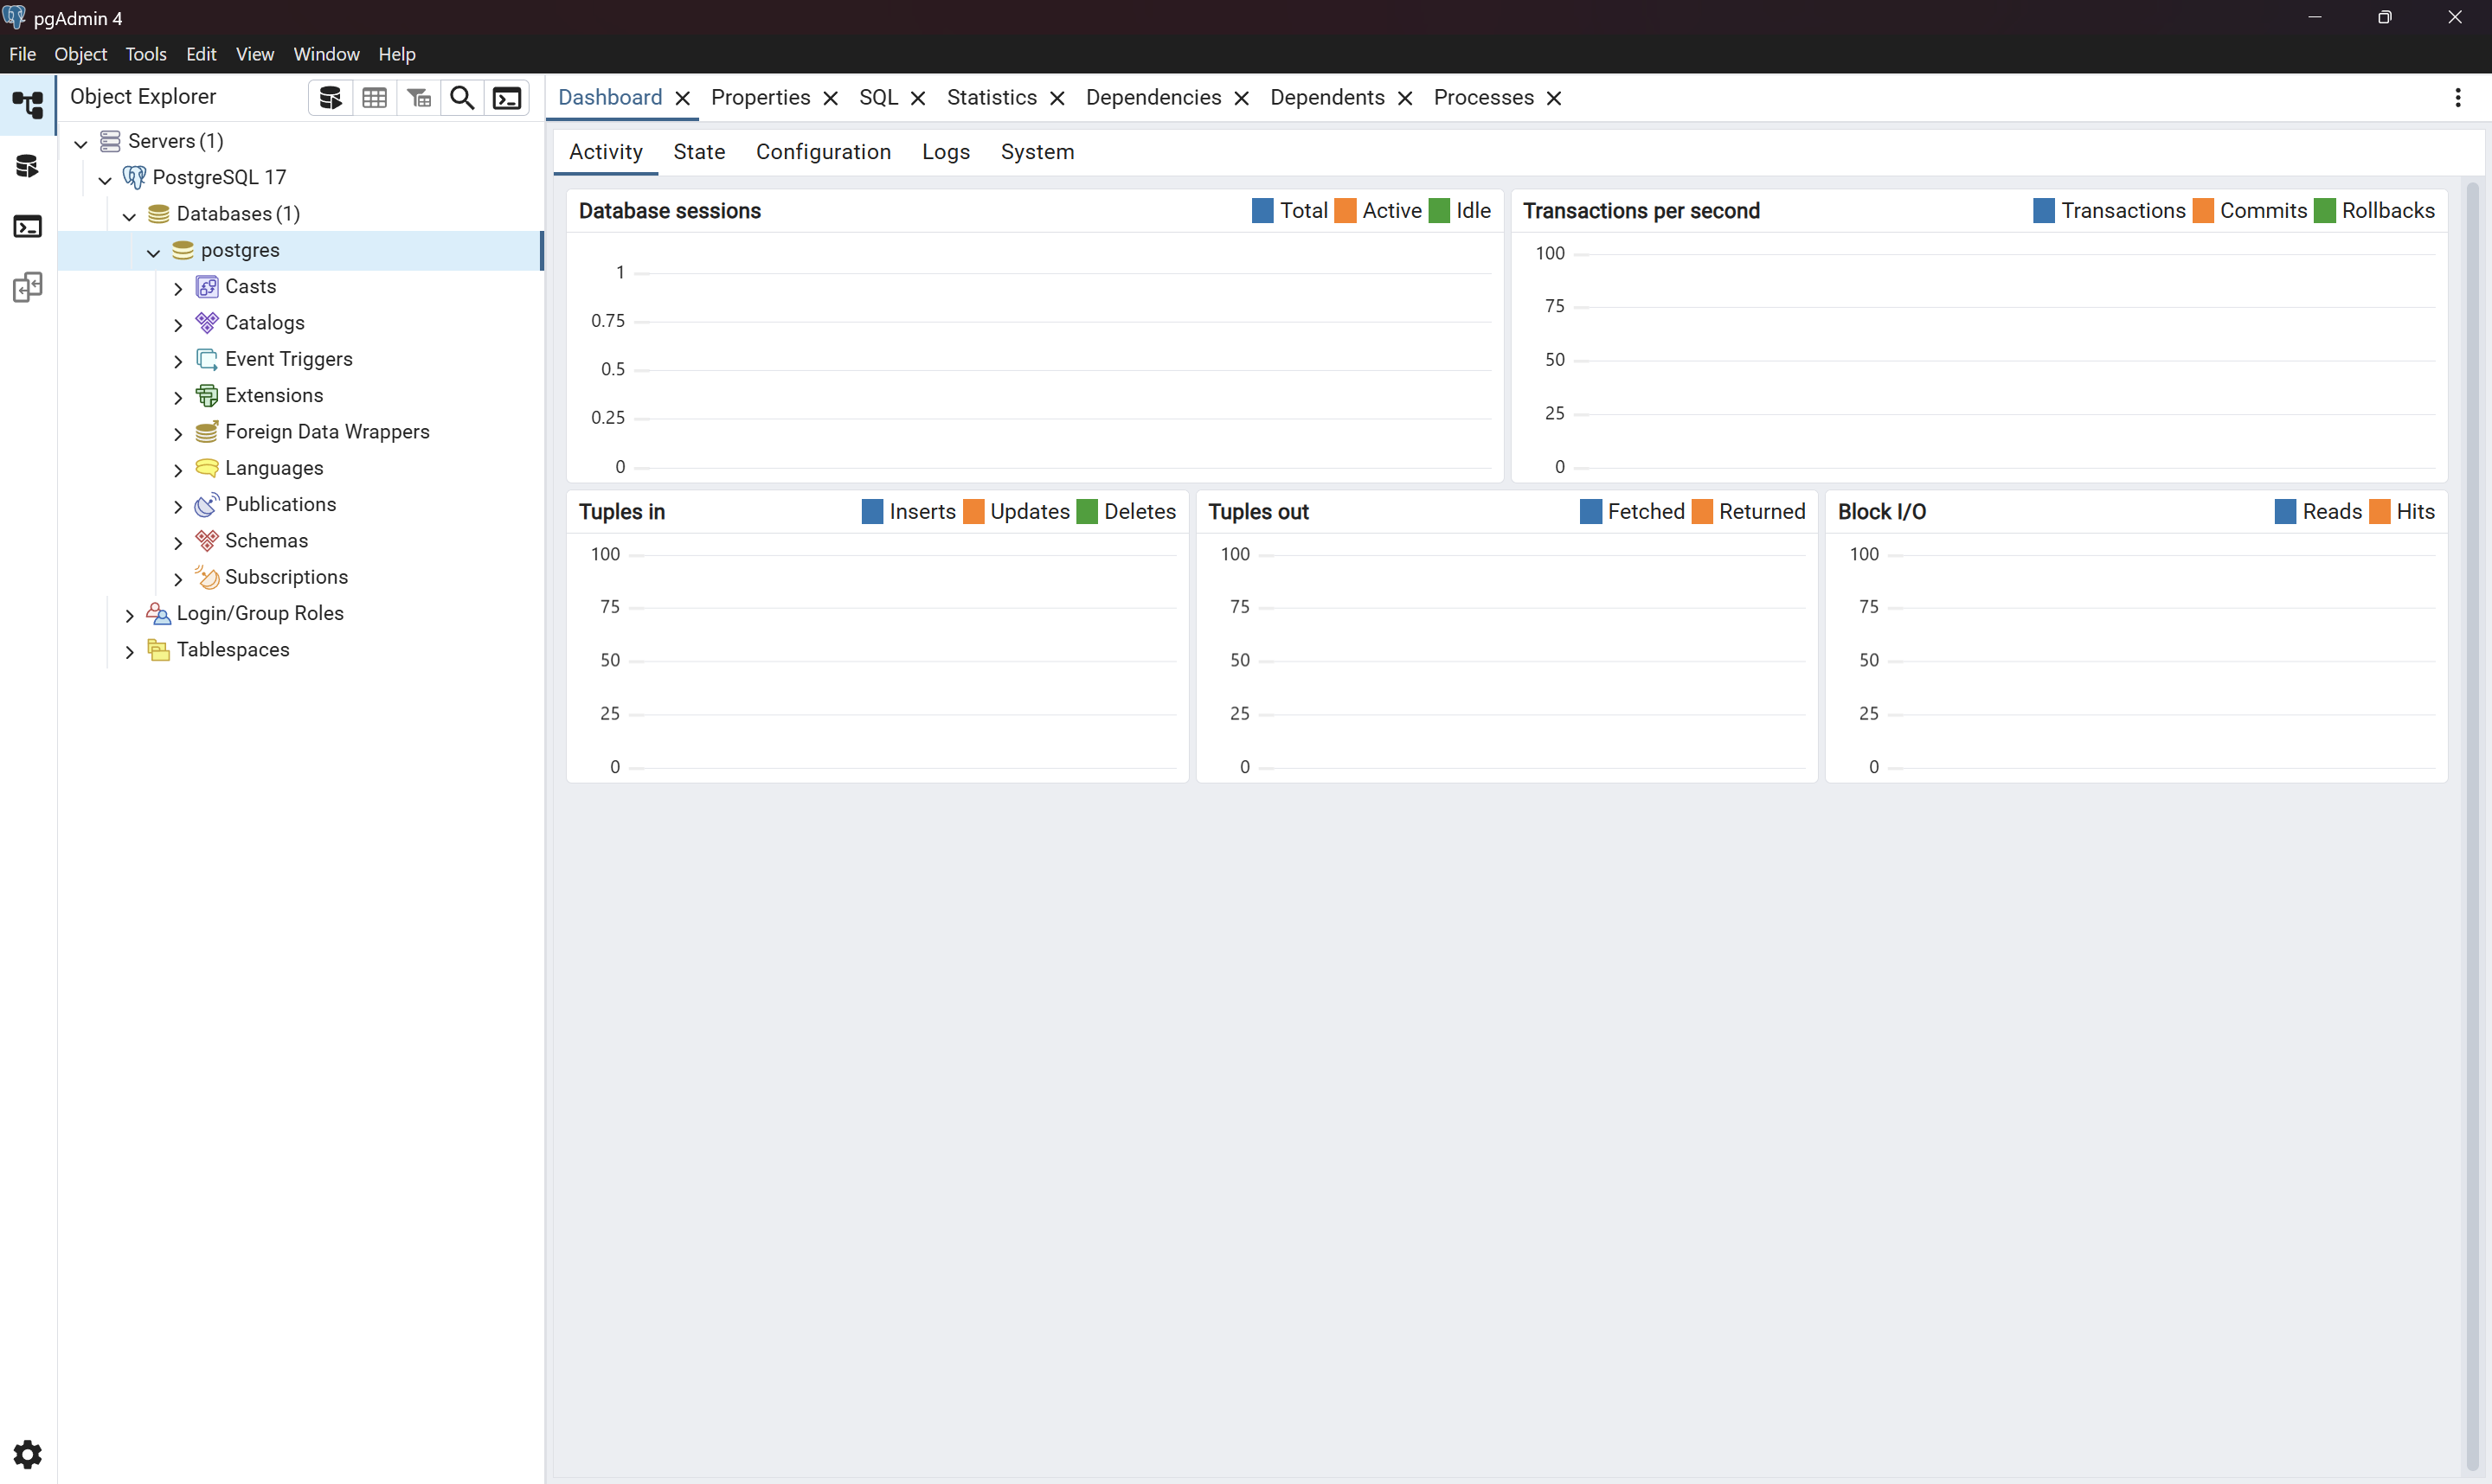The image size is (2492, 1484).
Task: Click the PSQL workspace sidebar icon
Action: click(28, 227)
